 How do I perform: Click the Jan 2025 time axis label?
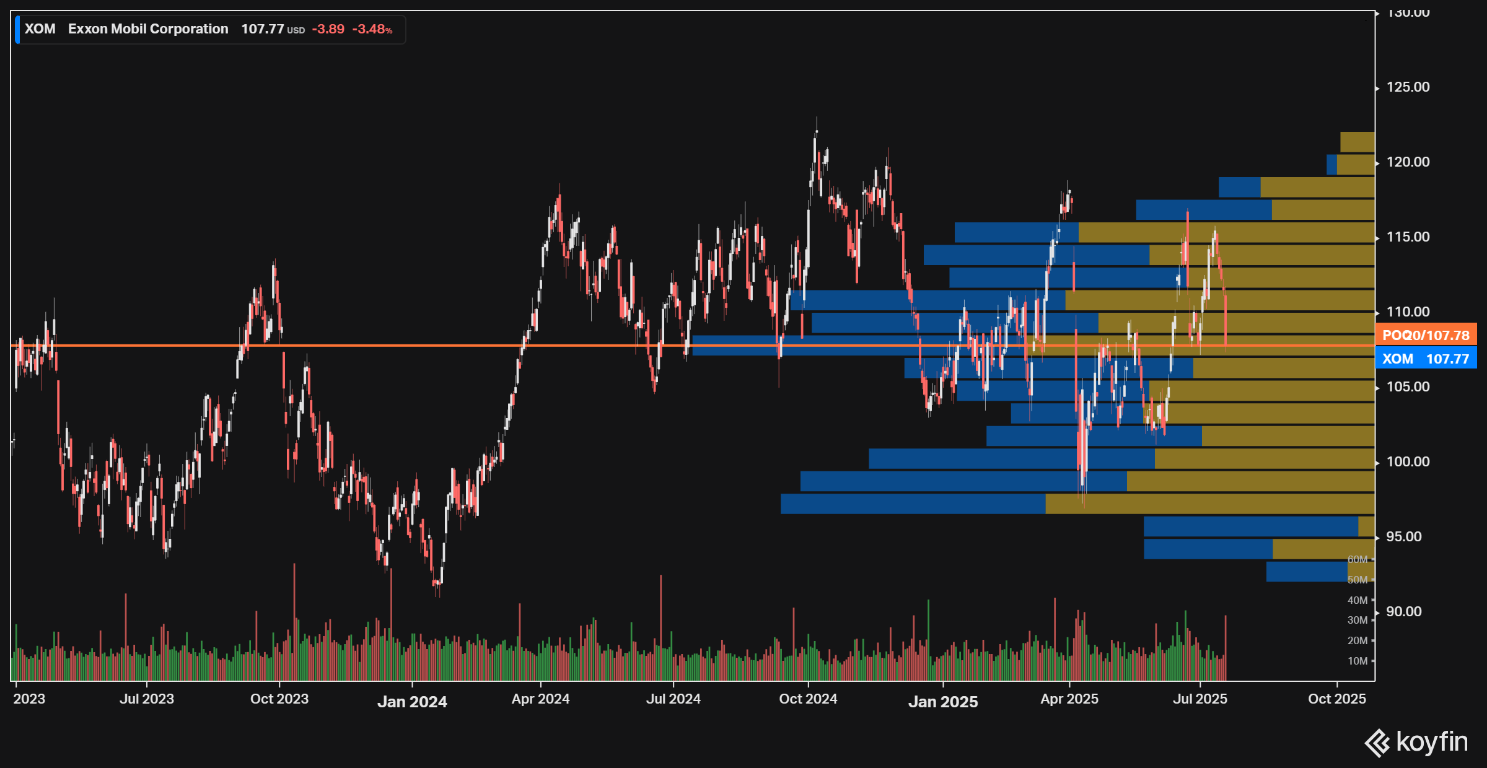click(942, 702)
